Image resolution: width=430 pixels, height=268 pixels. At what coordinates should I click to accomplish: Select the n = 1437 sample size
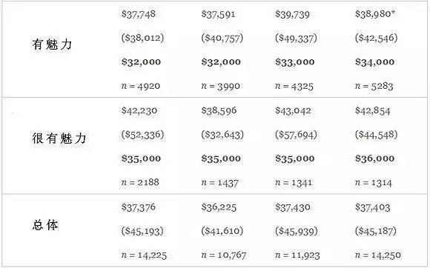[x=220, y=183]
